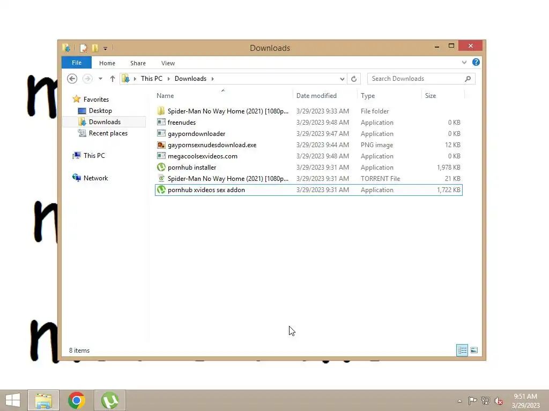The height and width of the screenshot is (411, 549).
Task: Click the Spider-Man folder icon
Action: click(x=161, y=111)
